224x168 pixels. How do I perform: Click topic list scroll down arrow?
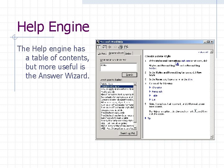(x=135, y=128)
